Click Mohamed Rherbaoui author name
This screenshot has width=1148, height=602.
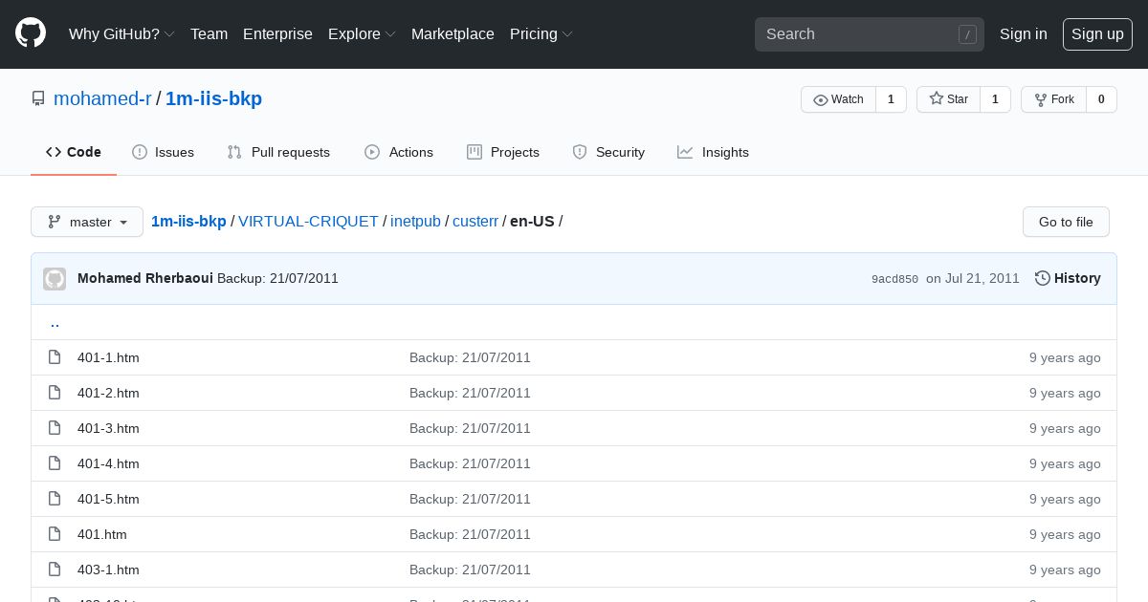[145, 278]
